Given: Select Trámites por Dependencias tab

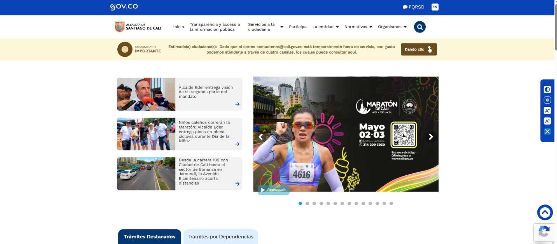Looking at the screenshot, I should pyautogui.click(x=220, y=237).
